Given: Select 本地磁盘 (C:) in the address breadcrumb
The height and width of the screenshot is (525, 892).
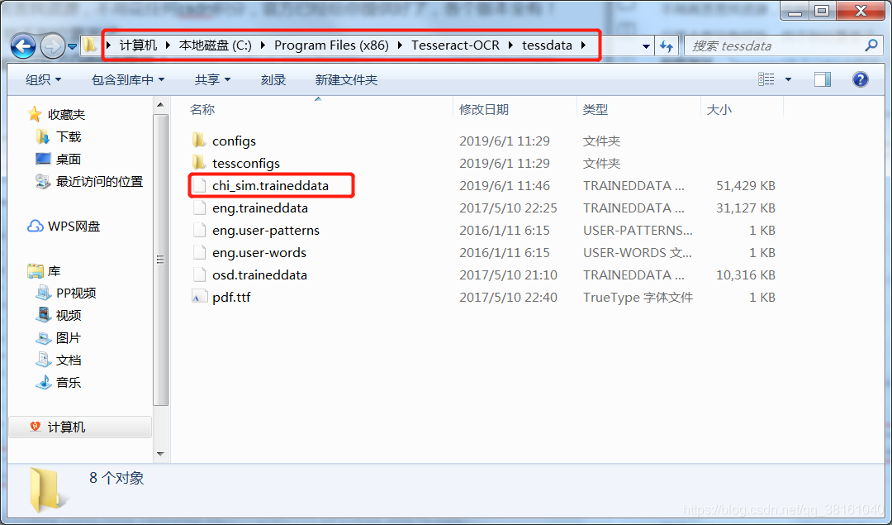Looking at the screenshot, I should [215, 45].
